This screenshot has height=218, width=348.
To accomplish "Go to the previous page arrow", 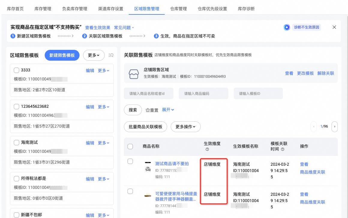I will (313, 127).
